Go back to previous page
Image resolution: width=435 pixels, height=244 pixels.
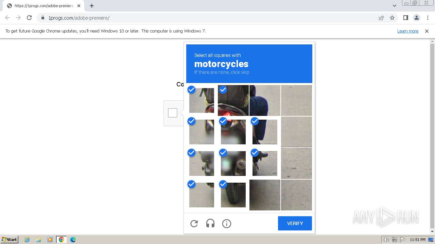click(x=7, y=18)
